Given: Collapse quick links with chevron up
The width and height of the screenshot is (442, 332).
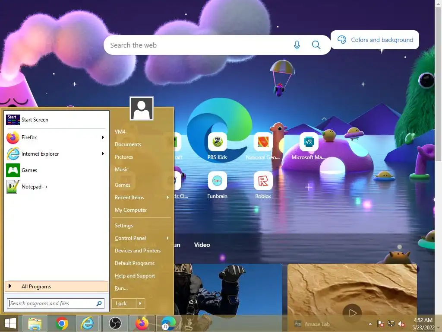Looking at the screenshot, I should (324, 119).
